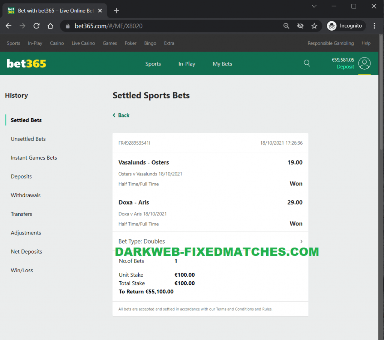Click the Deposit link
The image size is (384, 340).
pos(345,67)
